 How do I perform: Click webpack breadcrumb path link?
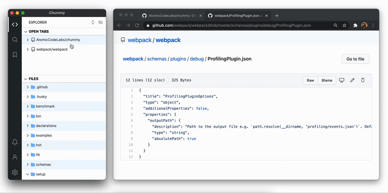133,59
